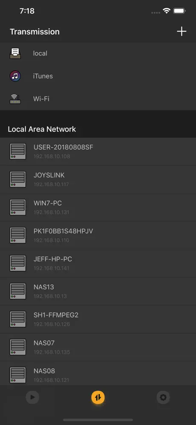This screenshot has width=196, height=425.
Task: Select the NAS08 host name
Action: [44, 371]
